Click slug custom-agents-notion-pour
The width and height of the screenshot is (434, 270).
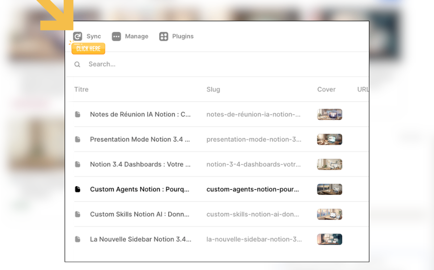253,189
